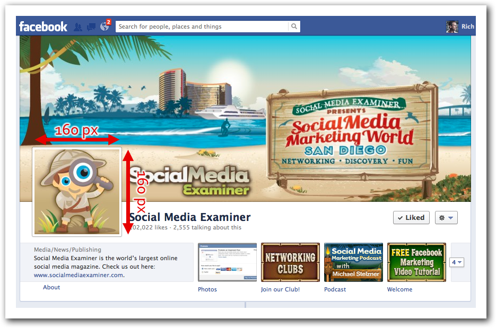The width and height of the screenshot is (496, 328).
Task: Click the explorer mascot profile picture
Action: [x=77, y=192]
